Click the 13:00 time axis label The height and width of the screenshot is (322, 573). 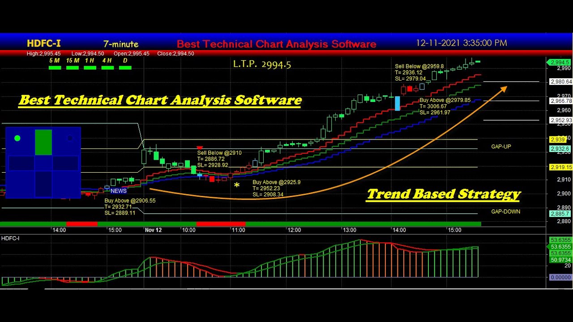click(350, 230)
